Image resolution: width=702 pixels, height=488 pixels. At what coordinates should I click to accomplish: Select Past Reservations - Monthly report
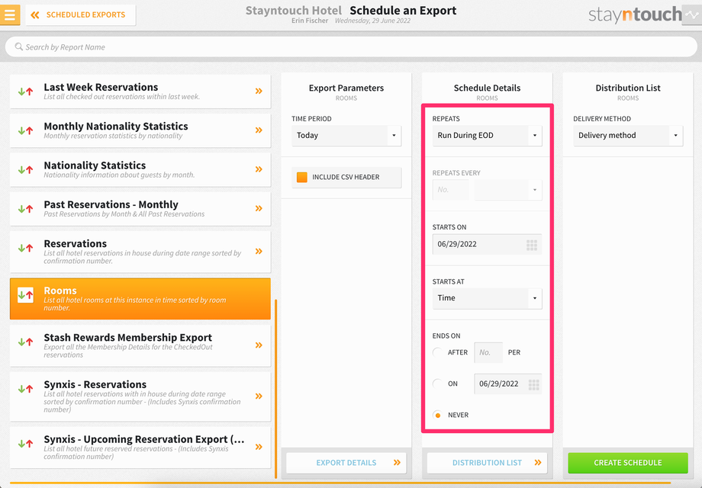click(x=140, y=208)
